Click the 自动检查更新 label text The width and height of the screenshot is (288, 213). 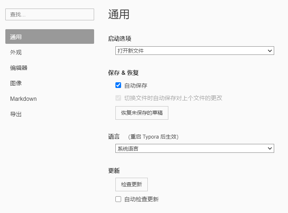(142, 199)
